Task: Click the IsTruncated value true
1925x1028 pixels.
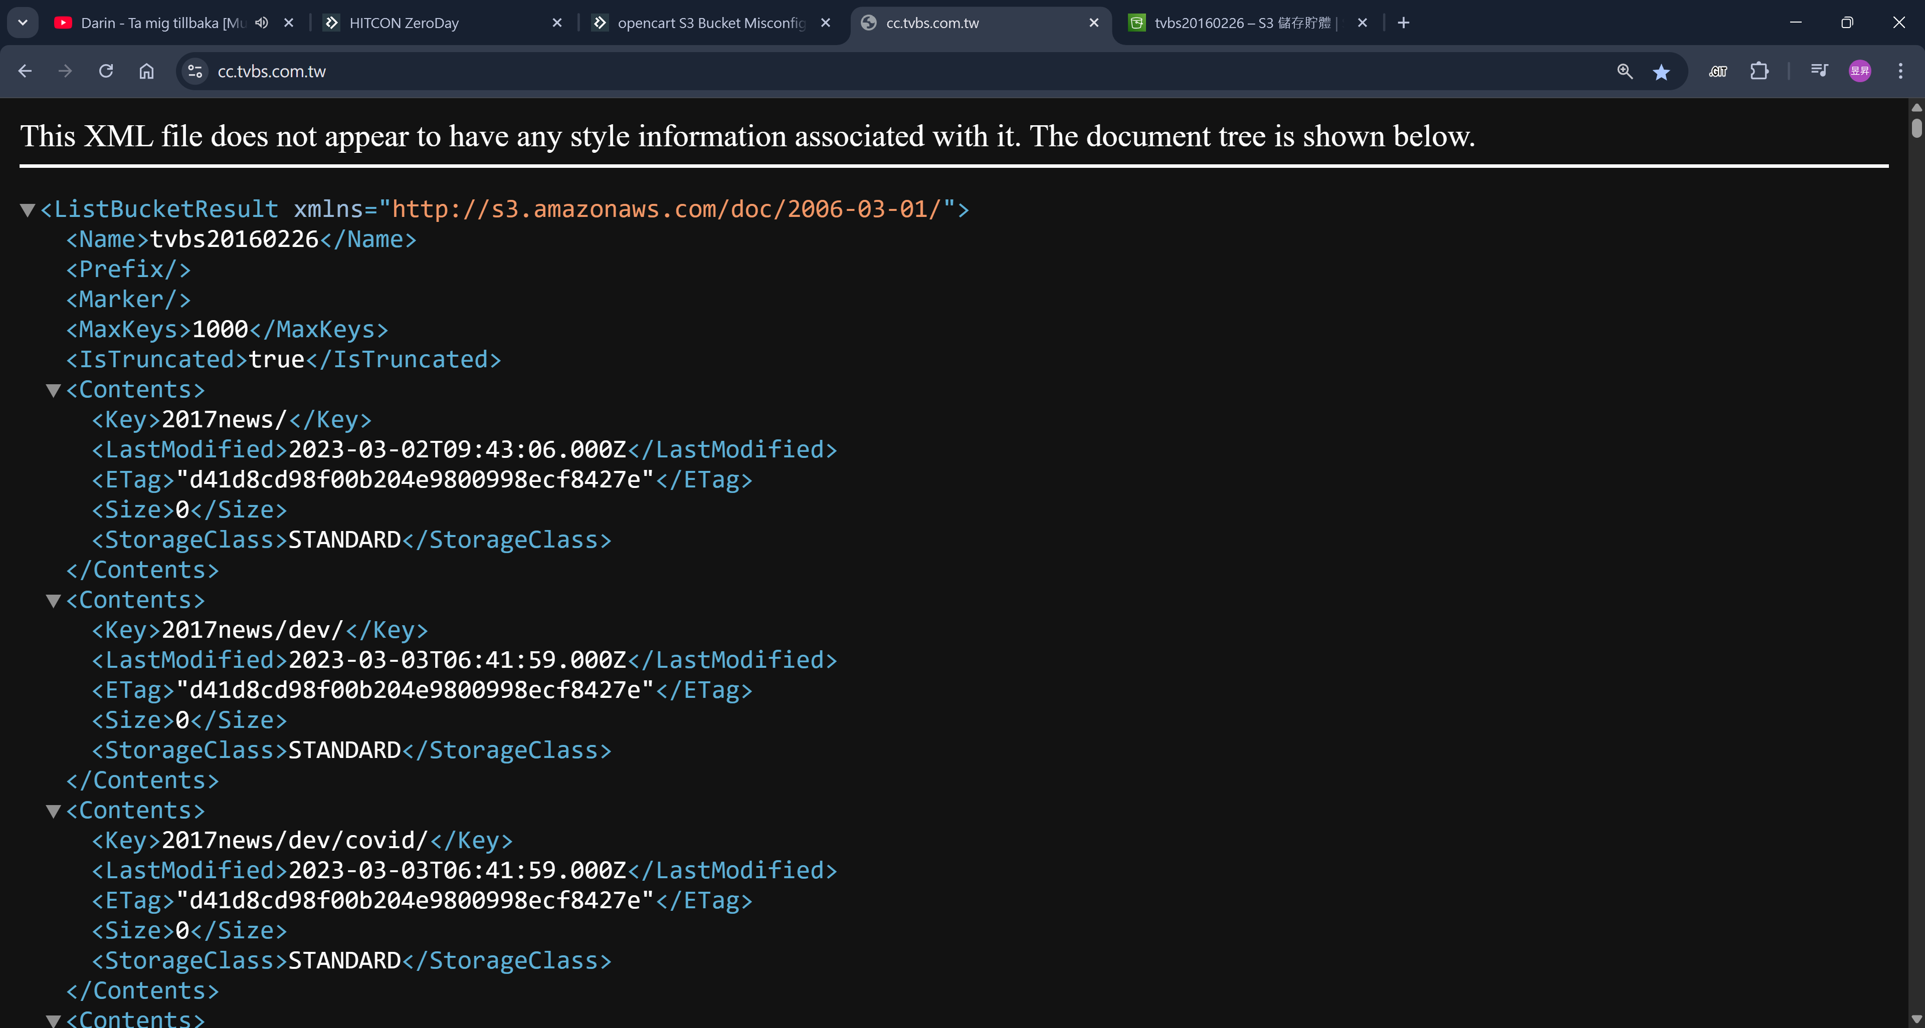Action: pyautogui.click(x=277, y=359)
